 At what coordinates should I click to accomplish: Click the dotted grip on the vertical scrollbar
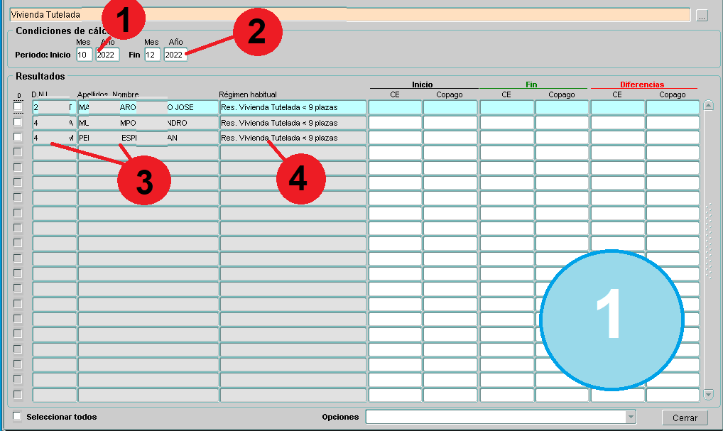pos(707,241)
